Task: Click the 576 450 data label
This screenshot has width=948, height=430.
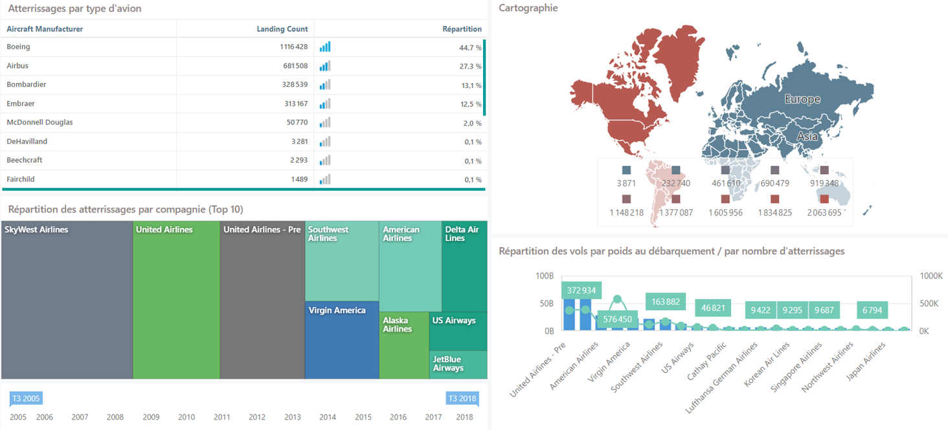Action: (x=618, y=319)
